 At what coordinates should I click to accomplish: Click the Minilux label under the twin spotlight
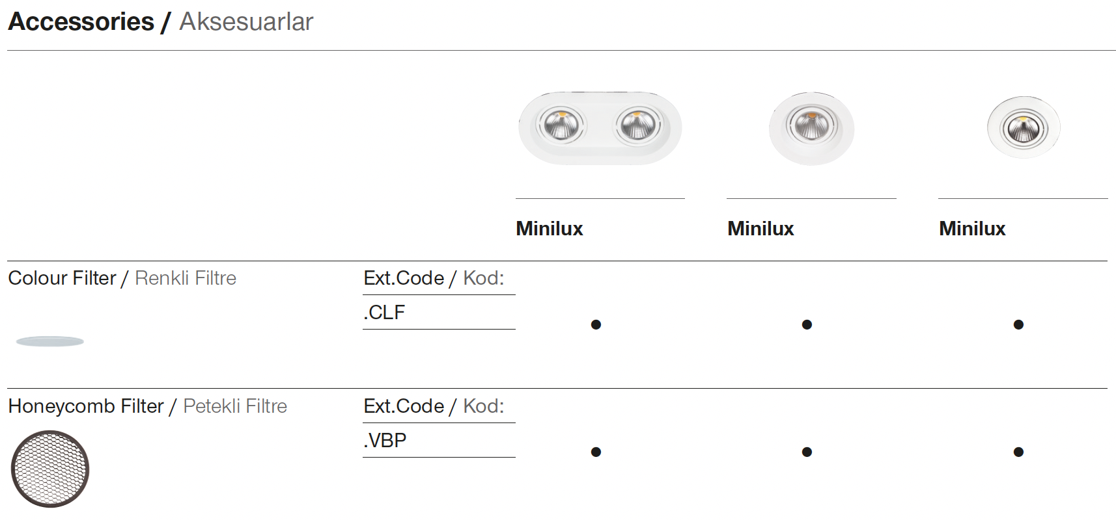[549, 229]
